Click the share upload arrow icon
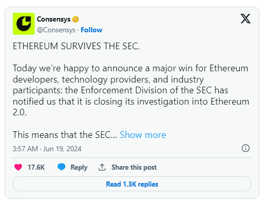 [102, 167]
